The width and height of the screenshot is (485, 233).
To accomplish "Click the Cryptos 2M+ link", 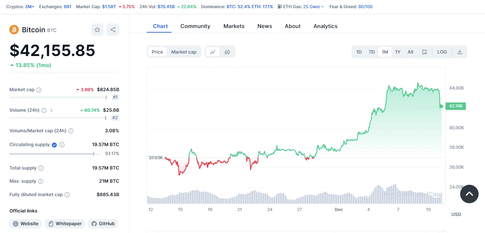I will tap(30, 6).
